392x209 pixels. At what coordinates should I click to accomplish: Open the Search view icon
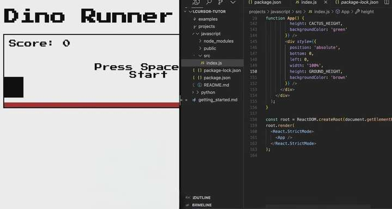pos(209,2)
